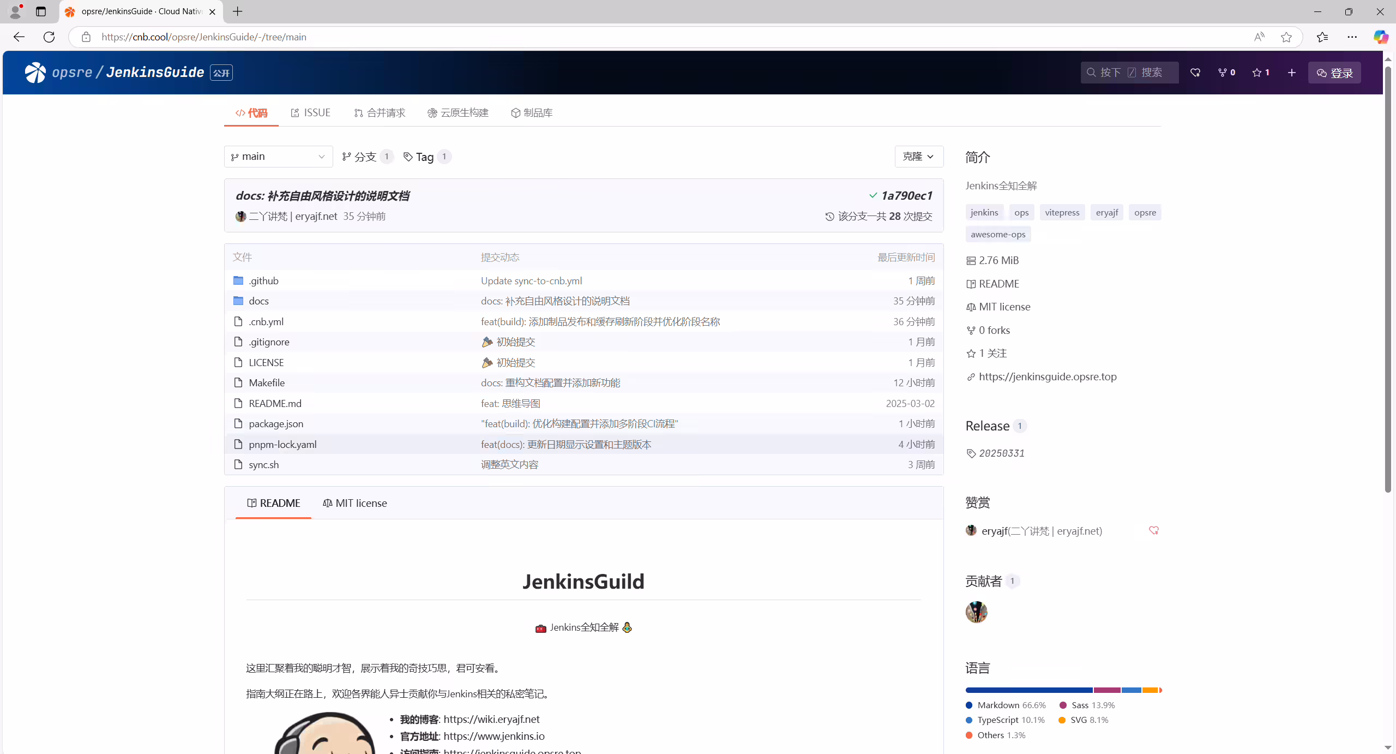Open browser settings ellipsis menu

point(1352,37)
